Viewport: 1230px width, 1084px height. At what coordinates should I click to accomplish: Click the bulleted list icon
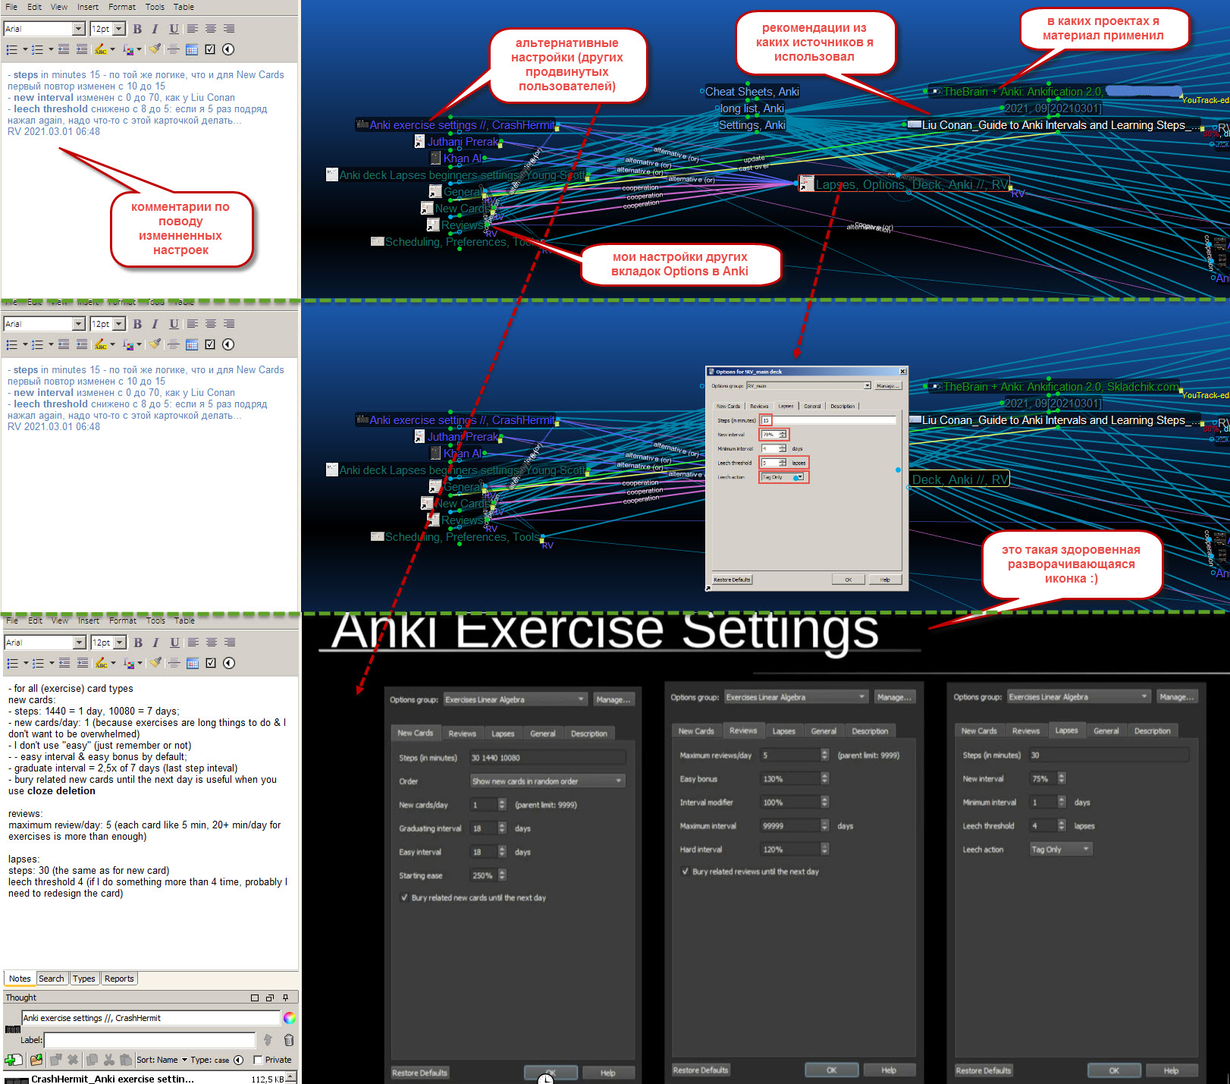click(12, 49)
